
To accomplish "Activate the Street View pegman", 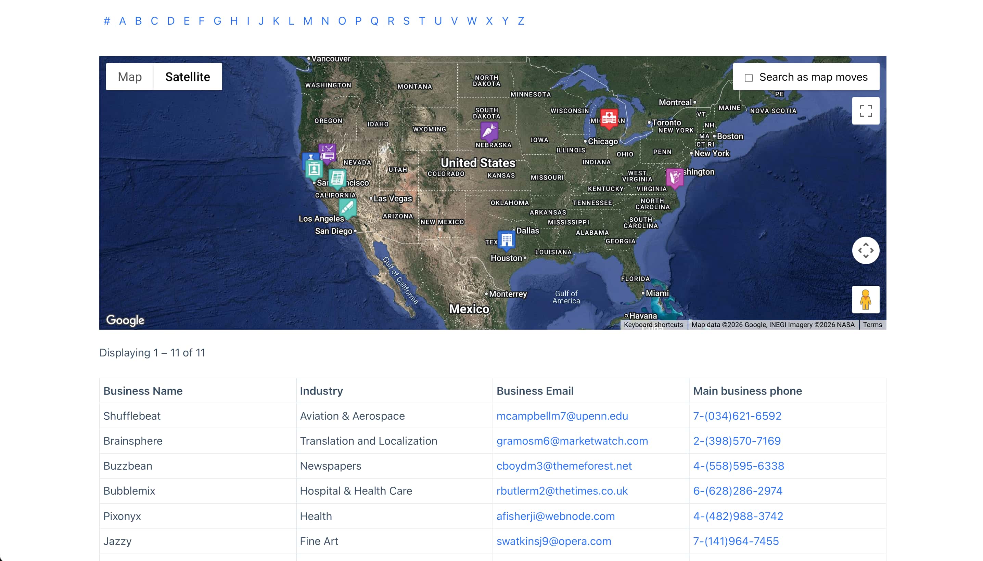I will [x=866, y=300].
